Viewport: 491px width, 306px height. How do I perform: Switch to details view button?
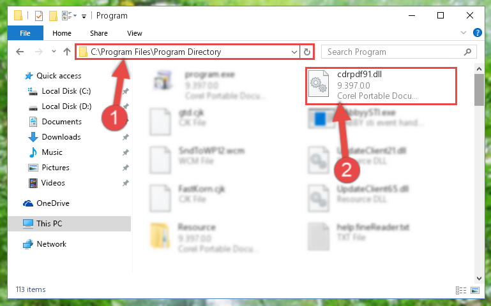461,290
